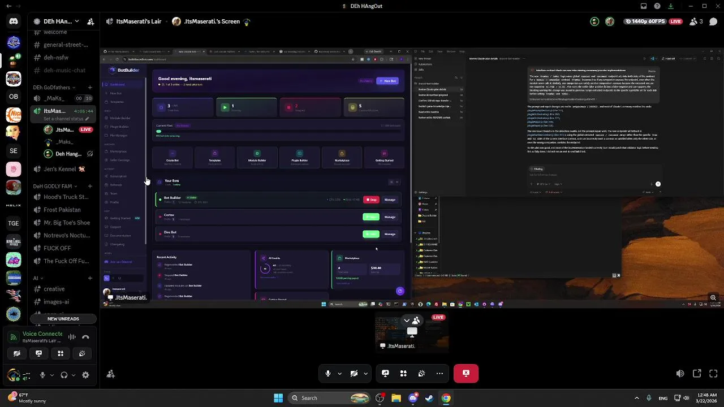
Task: Open the Nick server icon
Action: coord(14,114)
